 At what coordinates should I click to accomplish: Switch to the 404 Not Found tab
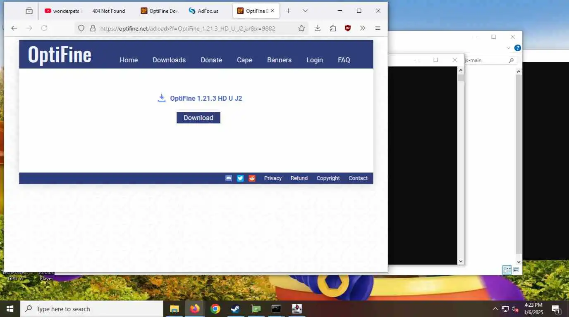pos(108,11)
